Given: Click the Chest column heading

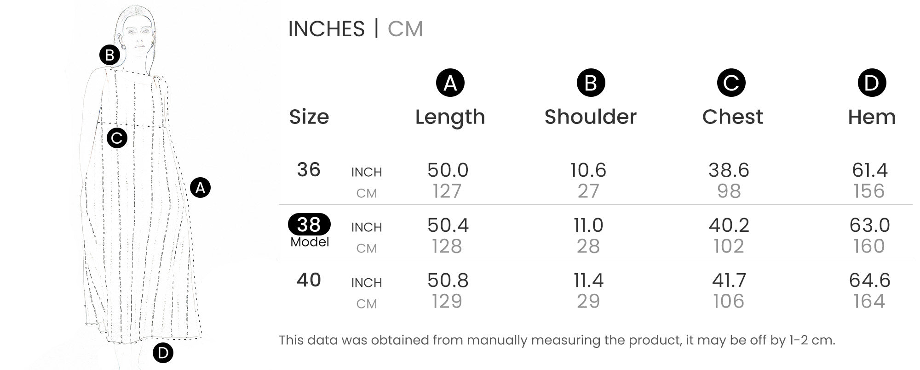Looking at the screenshot, I should [x=732, y=117].
